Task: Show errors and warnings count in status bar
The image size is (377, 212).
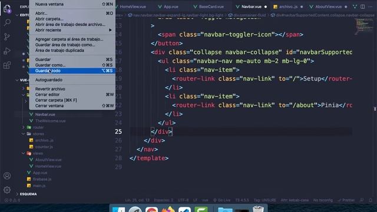Action: pyautogui.click(x=12, y=200)
